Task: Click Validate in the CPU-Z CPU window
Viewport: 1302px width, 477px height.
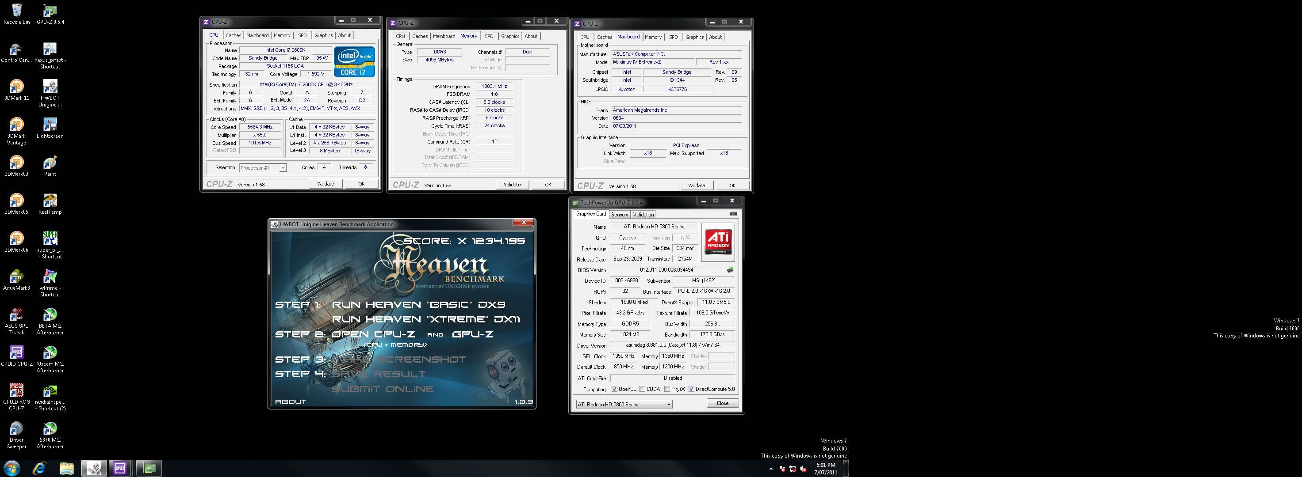Action: pos(325,184)
